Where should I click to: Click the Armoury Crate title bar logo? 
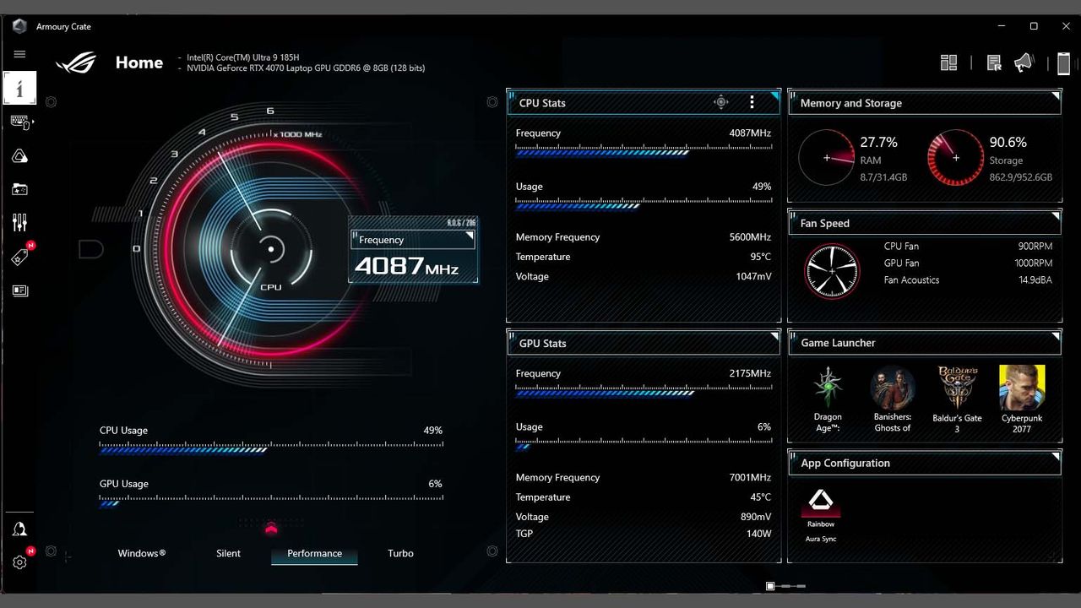click(19, 26)
